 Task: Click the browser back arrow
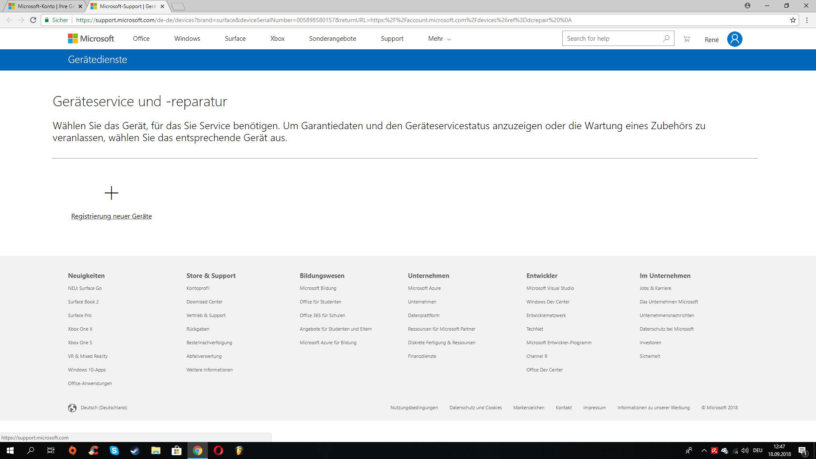coord(9,20)
